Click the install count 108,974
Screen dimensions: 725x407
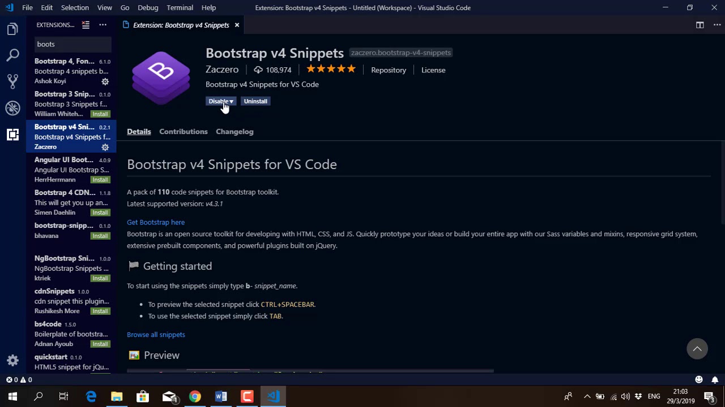pos(272,70)
